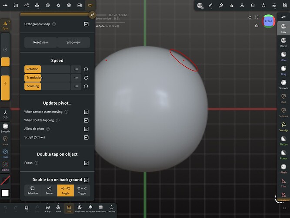Open Voxel remesh from bottom bar
Screen dimensions: 290x218
coord(58,208)
